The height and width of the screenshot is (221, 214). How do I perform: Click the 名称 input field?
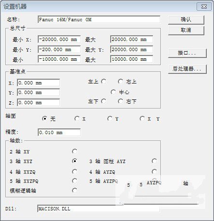[99, 20]
